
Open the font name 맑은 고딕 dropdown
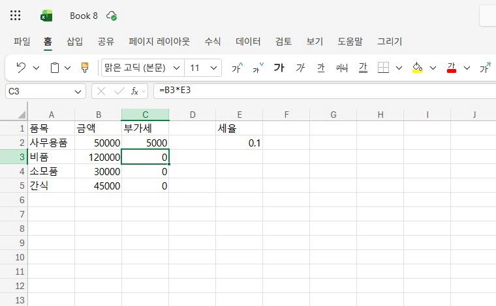[x=176, y=68]
